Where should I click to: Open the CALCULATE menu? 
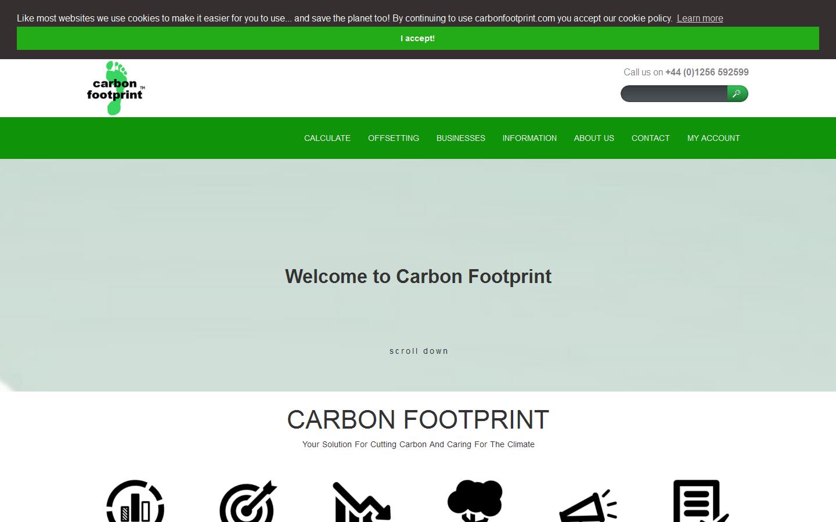coord(327,138)
